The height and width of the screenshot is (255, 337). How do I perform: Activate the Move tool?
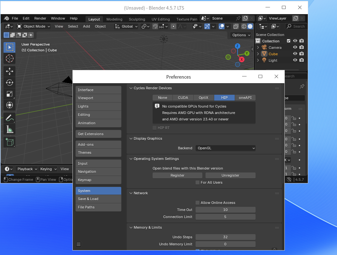click(9, 71)
